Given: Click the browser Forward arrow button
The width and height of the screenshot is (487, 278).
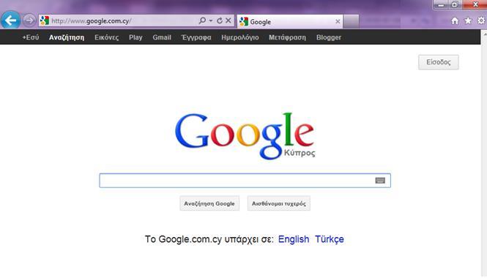Looking at the screenshot, I should (29, 20).
